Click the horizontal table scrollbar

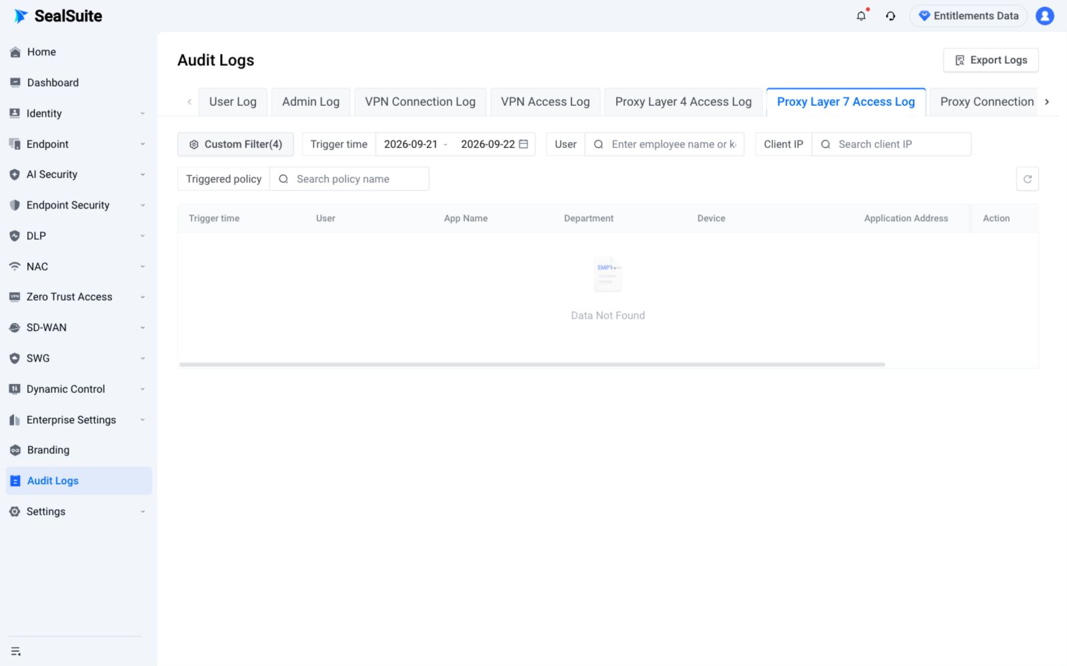point(531,364)
